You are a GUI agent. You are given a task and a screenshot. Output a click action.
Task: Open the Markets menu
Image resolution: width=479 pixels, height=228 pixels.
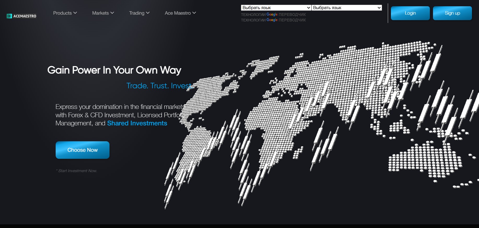point(100,13)
